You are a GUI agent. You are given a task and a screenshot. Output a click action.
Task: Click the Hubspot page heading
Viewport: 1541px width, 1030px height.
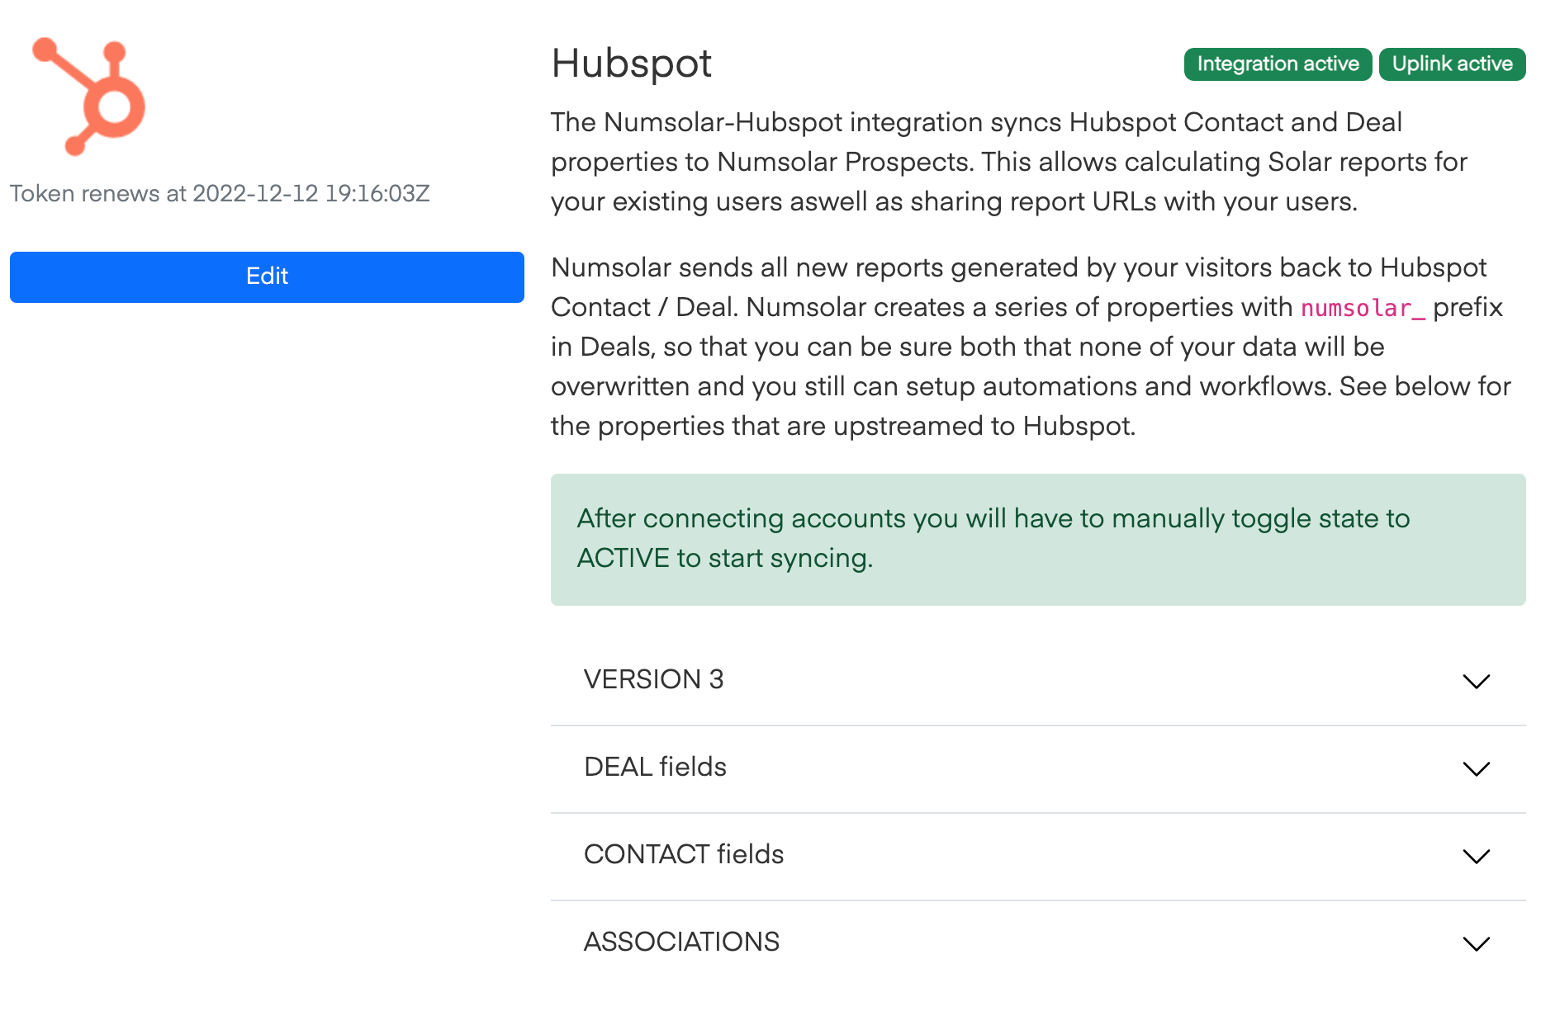pyautogui.click(x=632, y=64)
